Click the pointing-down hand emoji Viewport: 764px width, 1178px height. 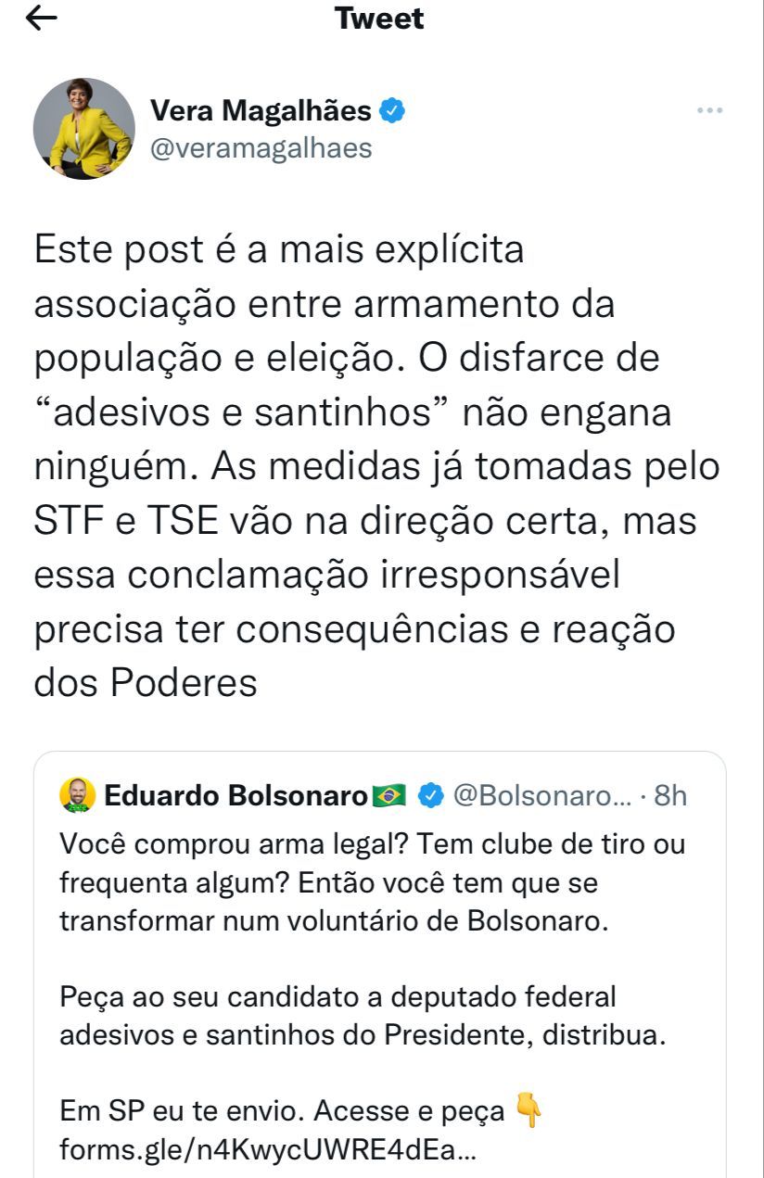click(x=528, y=1109)
